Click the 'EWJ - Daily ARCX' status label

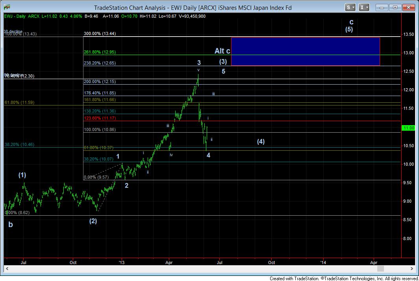[x=22, y=16]
